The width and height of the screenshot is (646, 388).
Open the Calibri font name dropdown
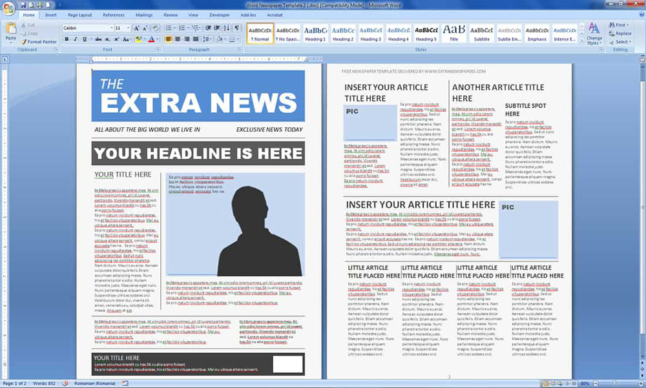click(111, 28)
